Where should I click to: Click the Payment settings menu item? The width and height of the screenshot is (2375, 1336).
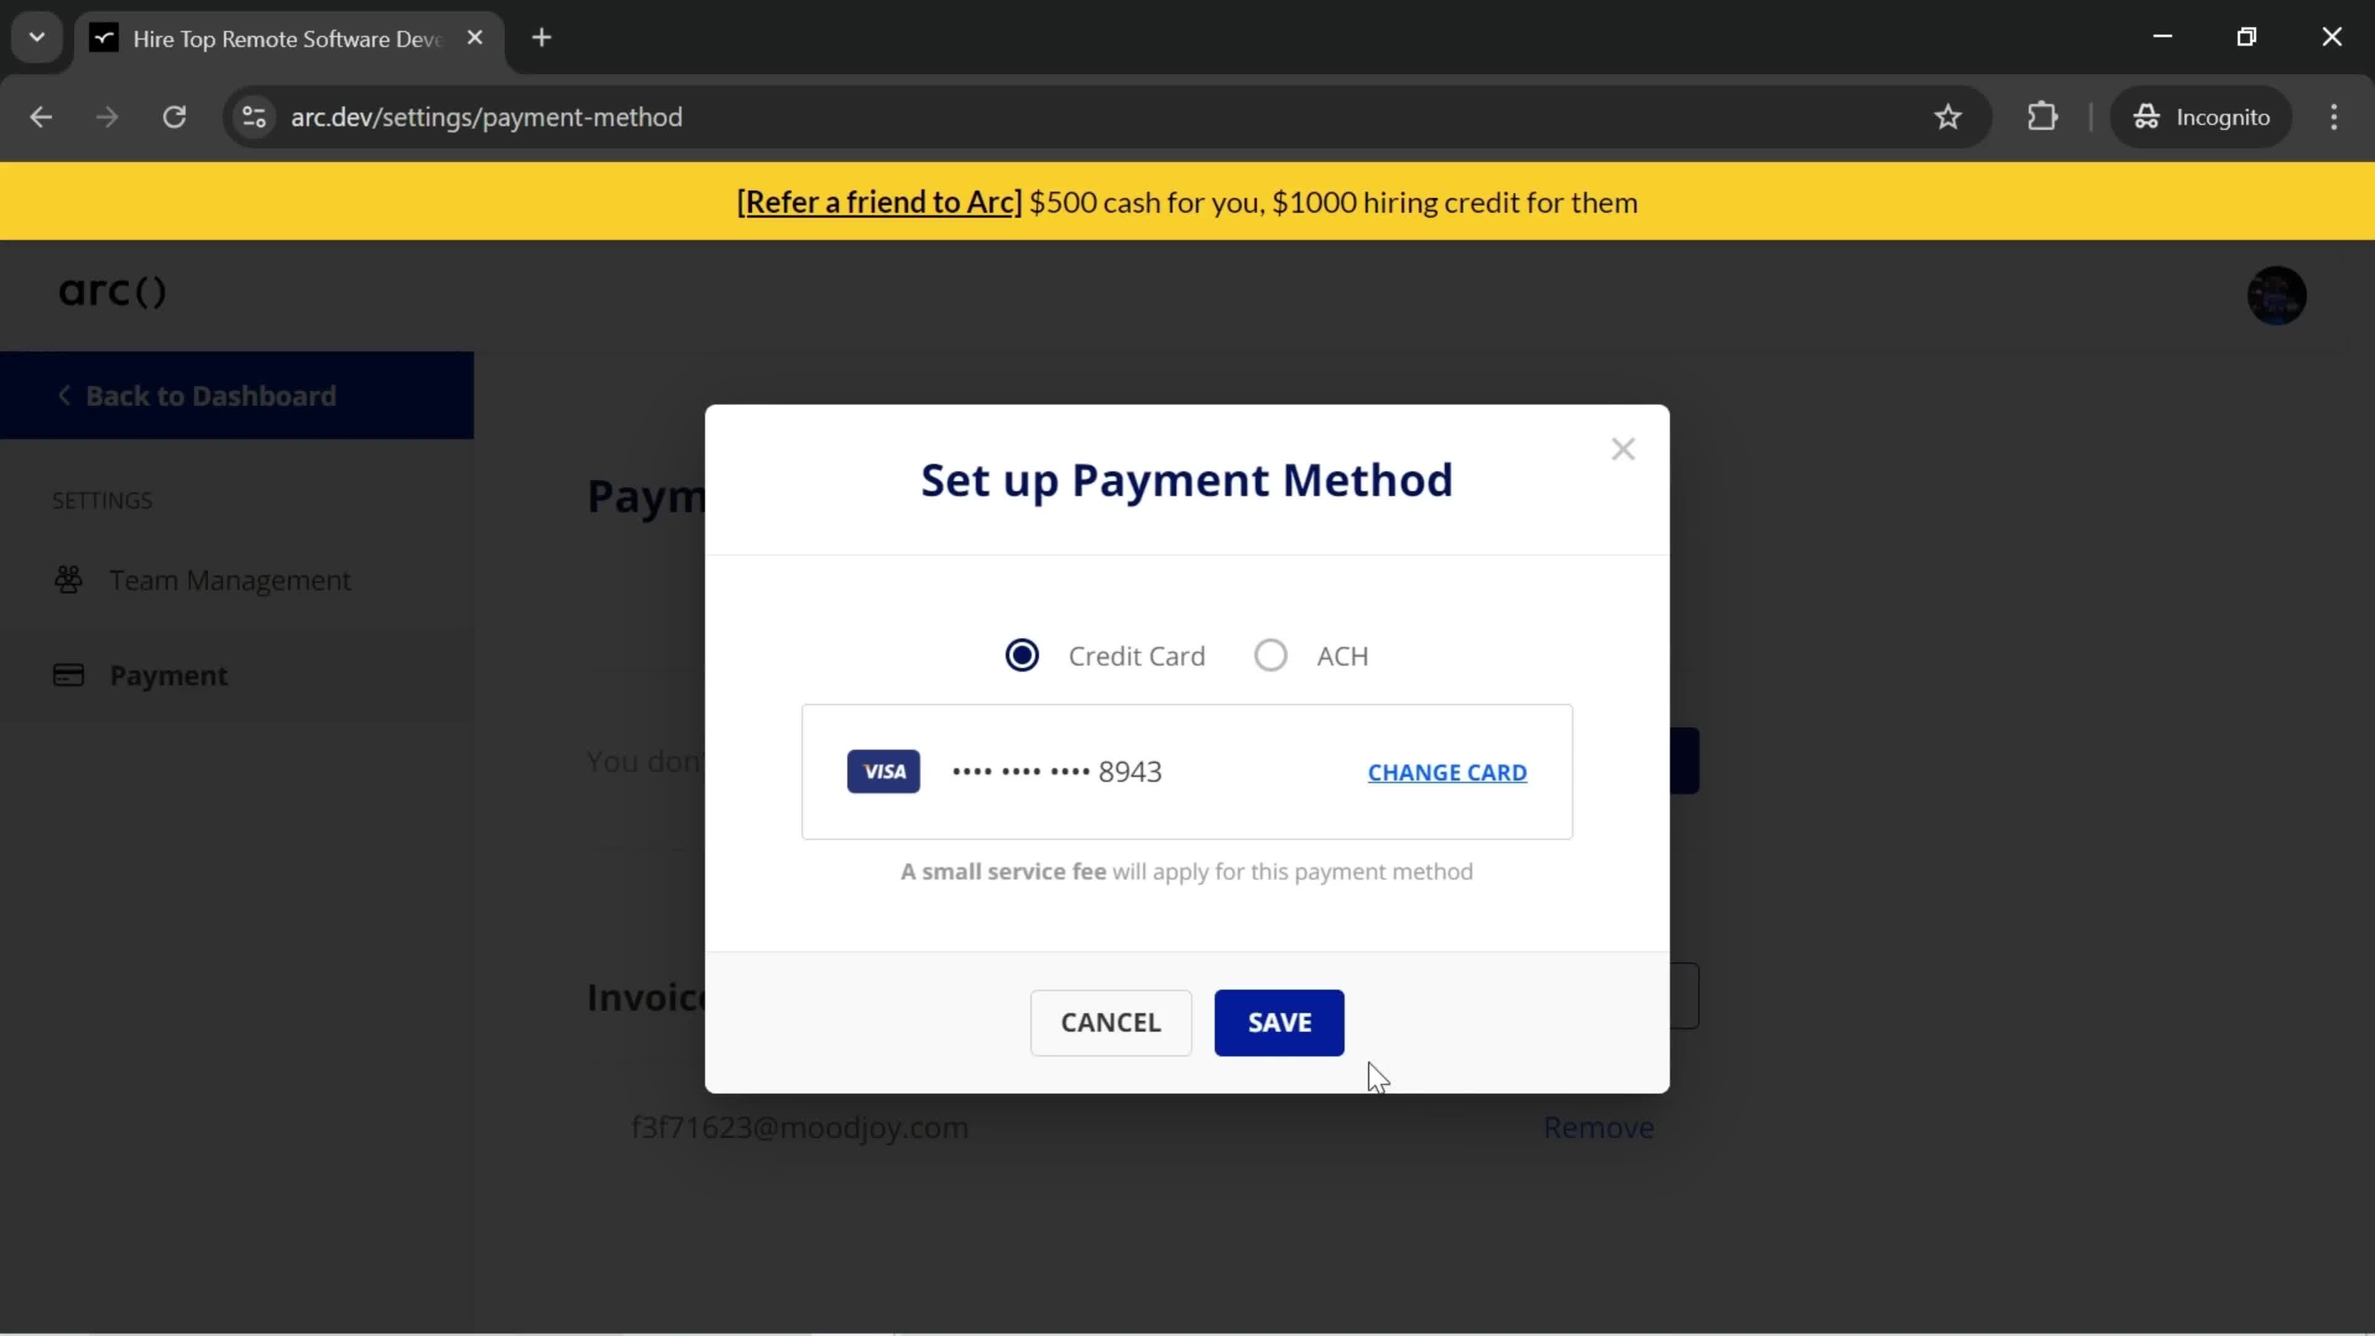[x=168, y=674]
